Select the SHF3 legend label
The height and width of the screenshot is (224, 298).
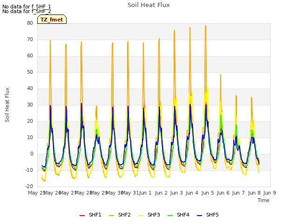154,215
